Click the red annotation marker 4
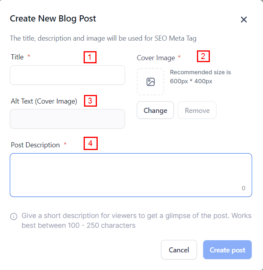263x270 pixels. point(90,143)
